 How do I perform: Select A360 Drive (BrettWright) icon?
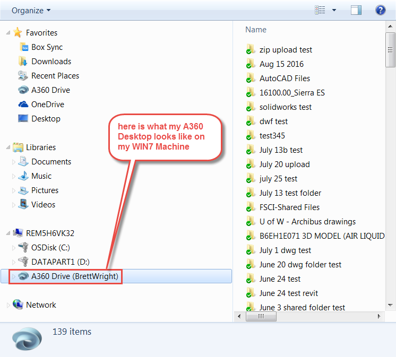coord(23,276)
